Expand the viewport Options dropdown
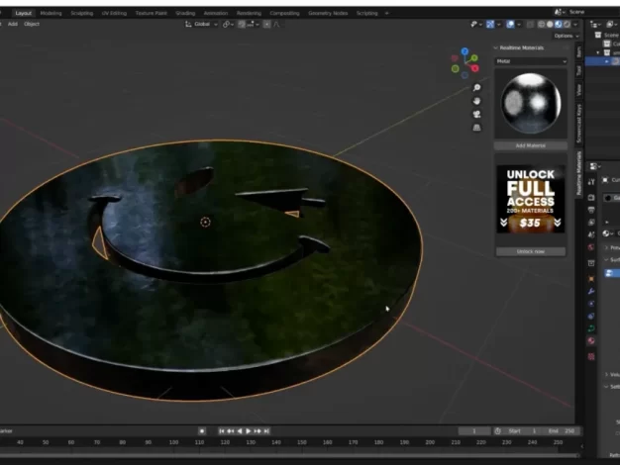Viewport: 620px width, 465px height. click(563, 35)
